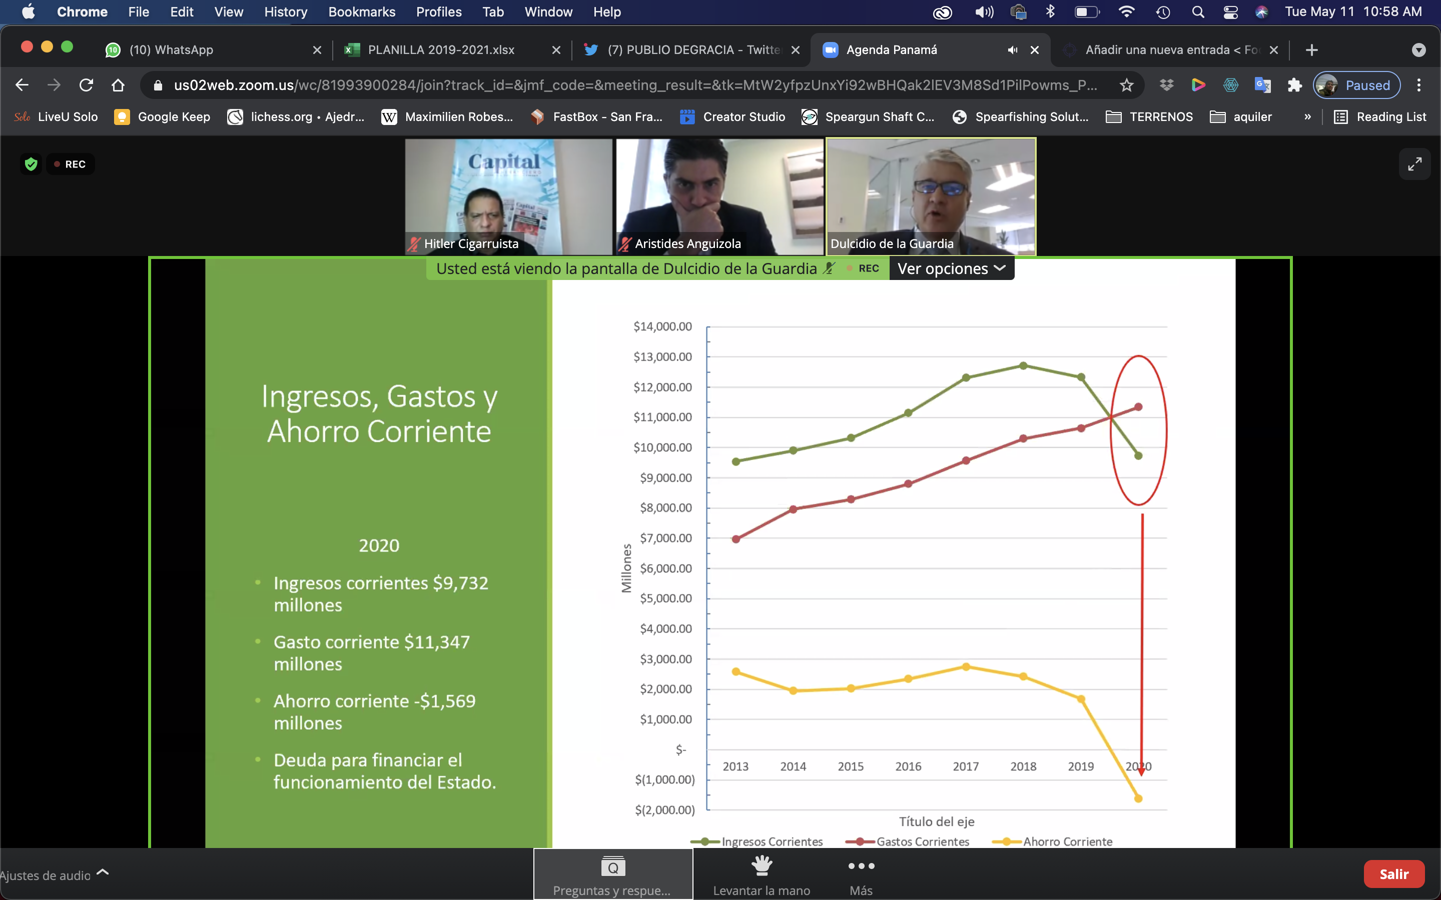Open Chrome three-dot menu
This screenshot has height=900, width=1441.
[1419, 85]
